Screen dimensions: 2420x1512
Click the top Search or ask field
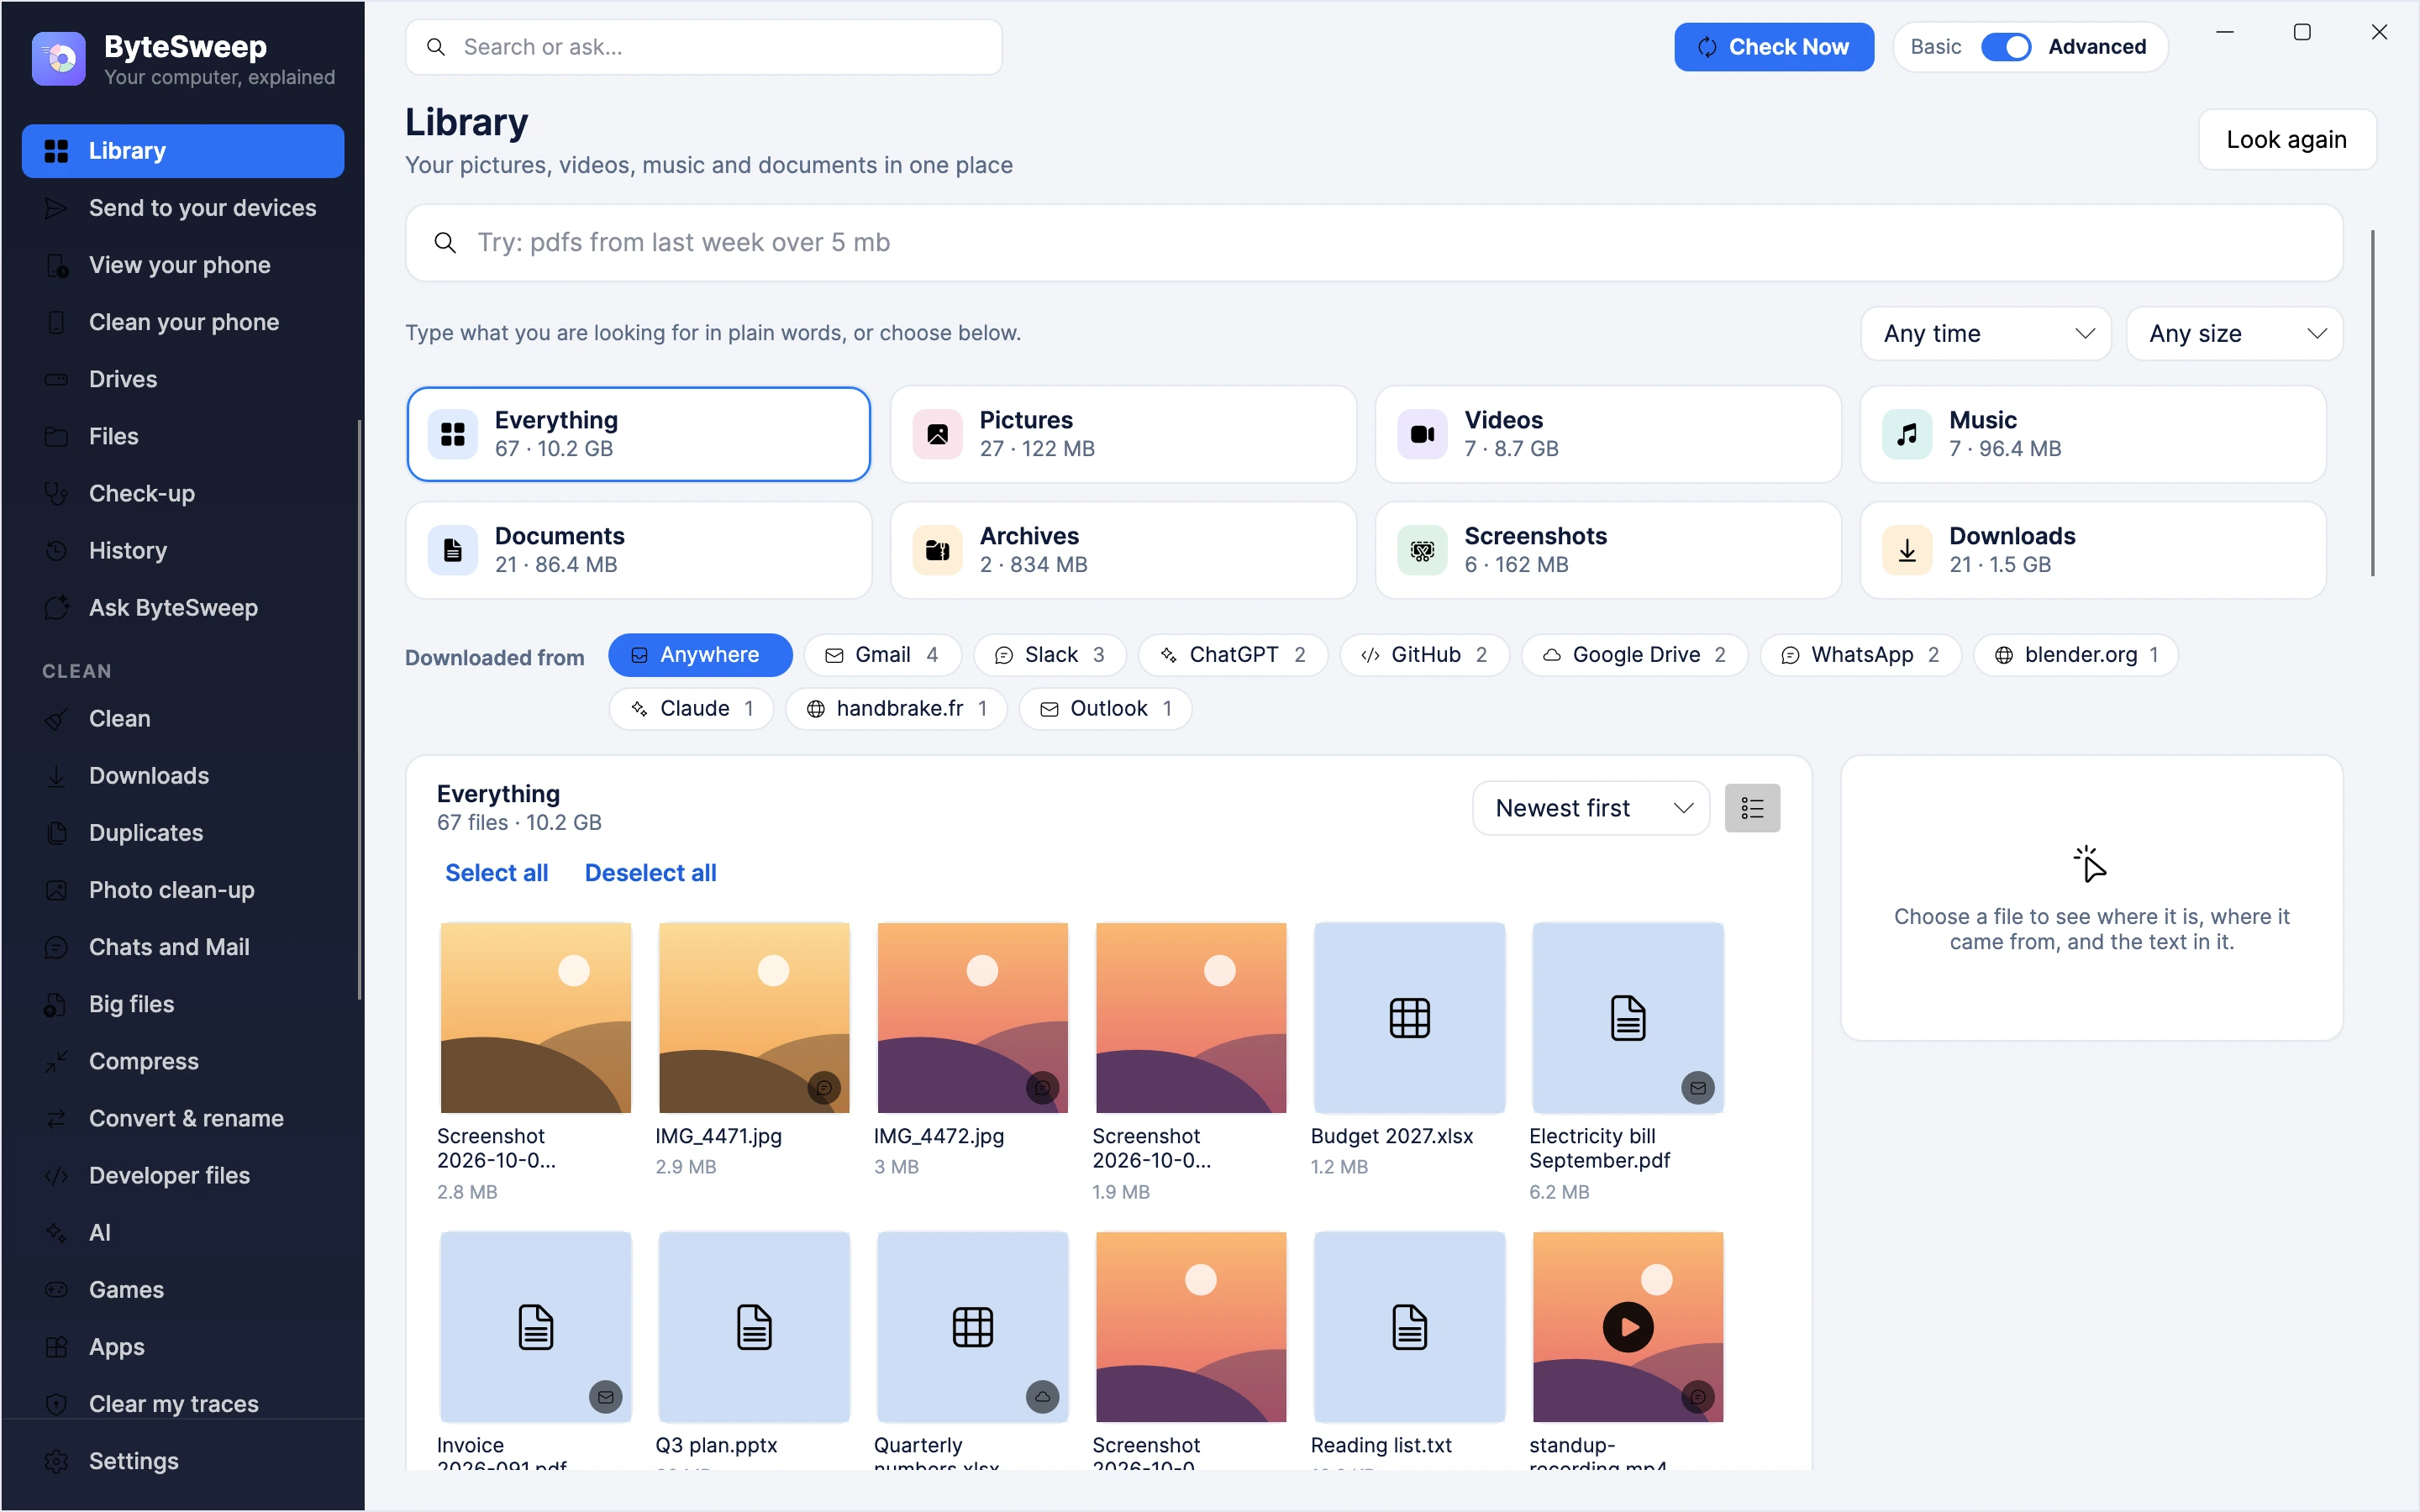pyautogui.click(x=704, y=47)
